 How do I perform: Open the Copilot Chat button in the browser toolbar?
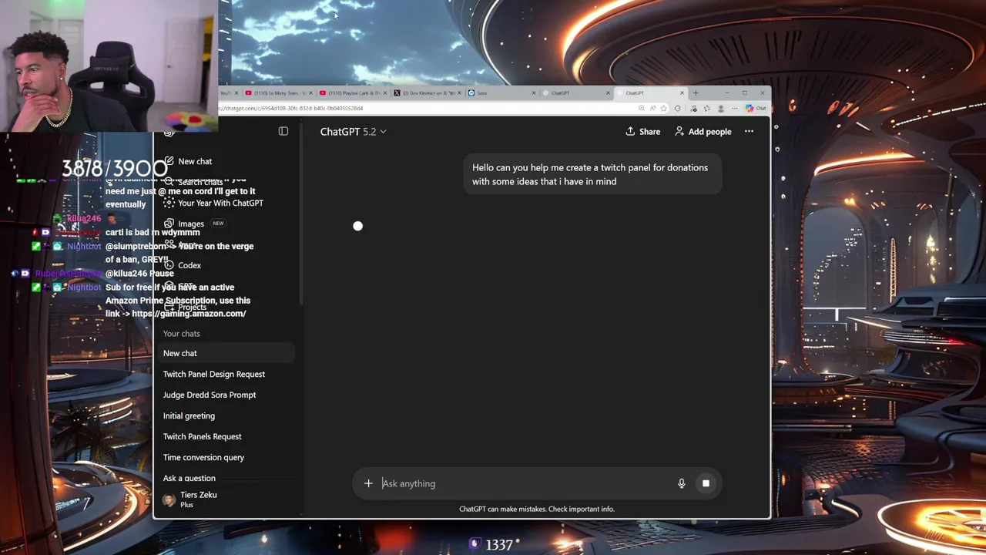pos(756,108)
